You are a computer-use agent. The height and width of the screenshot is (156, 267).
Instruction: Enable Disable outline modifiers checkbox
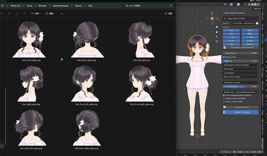[224, 98]
